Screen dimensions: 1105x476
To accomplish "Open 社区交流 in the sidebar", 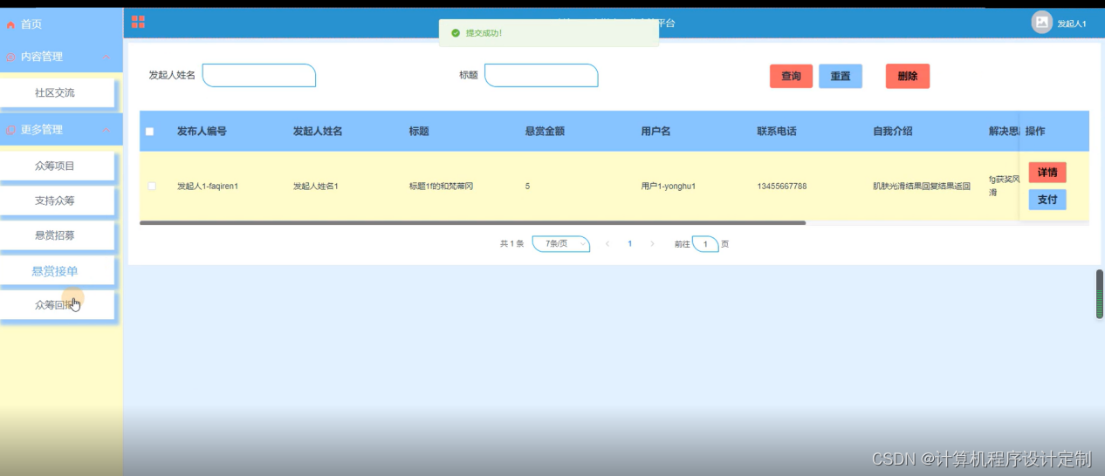I will point(56,92).
